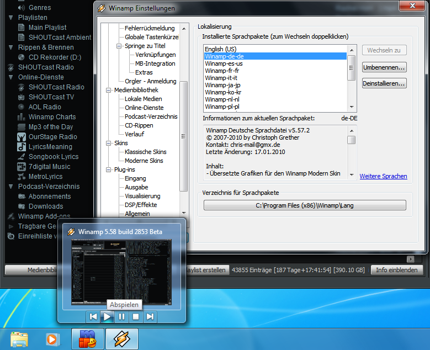
Task: Click language list scrollbar down arrow
Action: coord(352,107)
